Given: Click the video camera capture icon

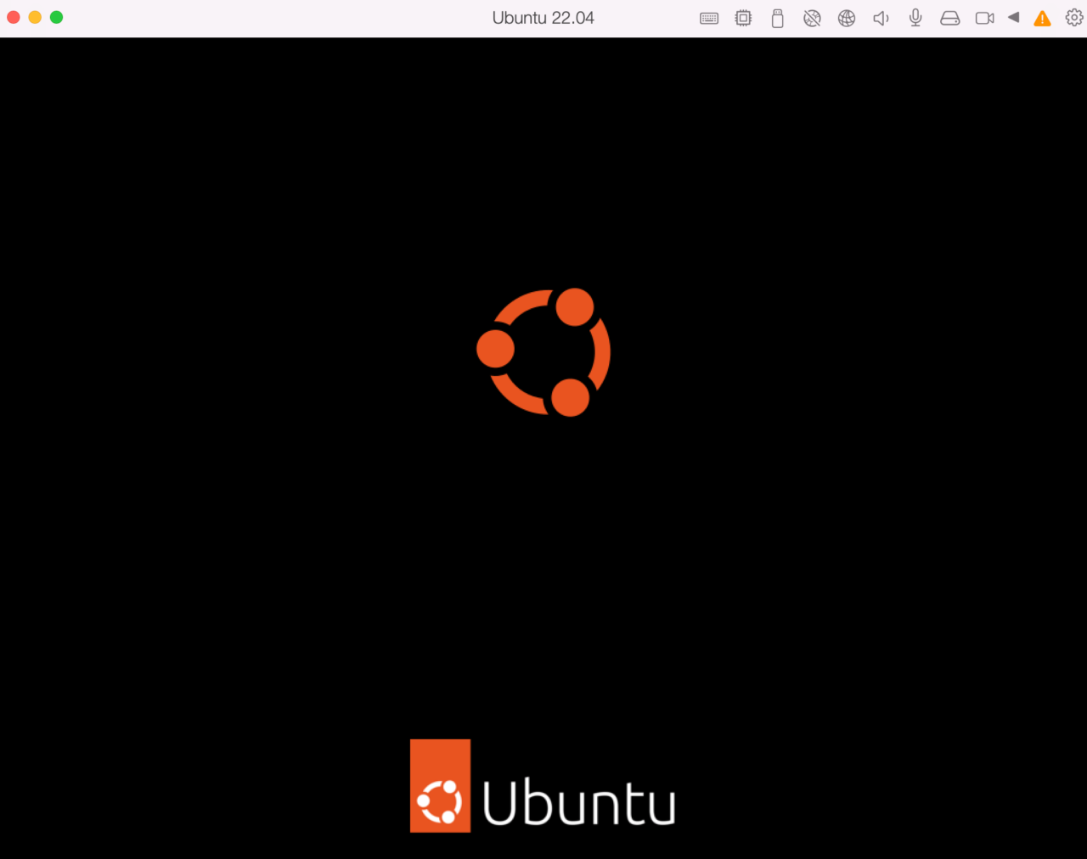Looking at the screenshot, I should point(983,17).
